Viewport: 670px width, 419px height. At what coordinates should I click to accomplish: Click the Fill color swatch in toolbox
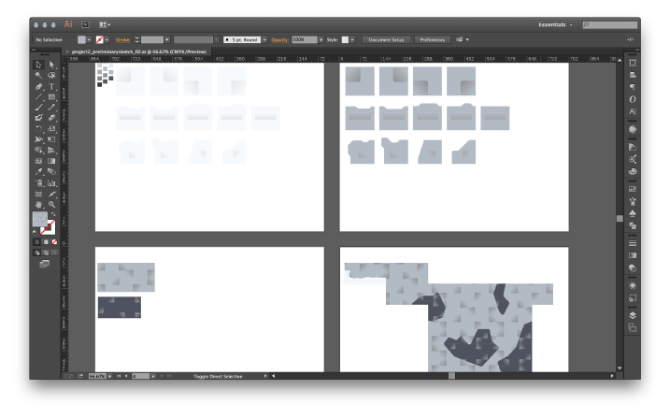coord(39,219)
